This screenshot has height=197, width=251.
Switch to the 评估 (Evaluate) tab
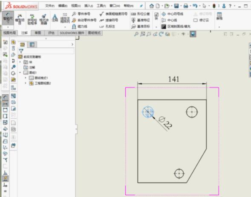click(51, 33)
